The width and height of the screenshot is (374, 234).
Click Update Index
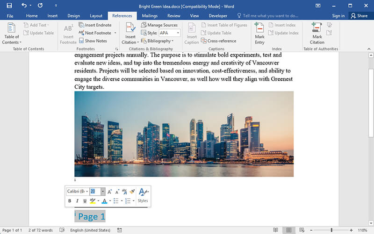(283, 33)
